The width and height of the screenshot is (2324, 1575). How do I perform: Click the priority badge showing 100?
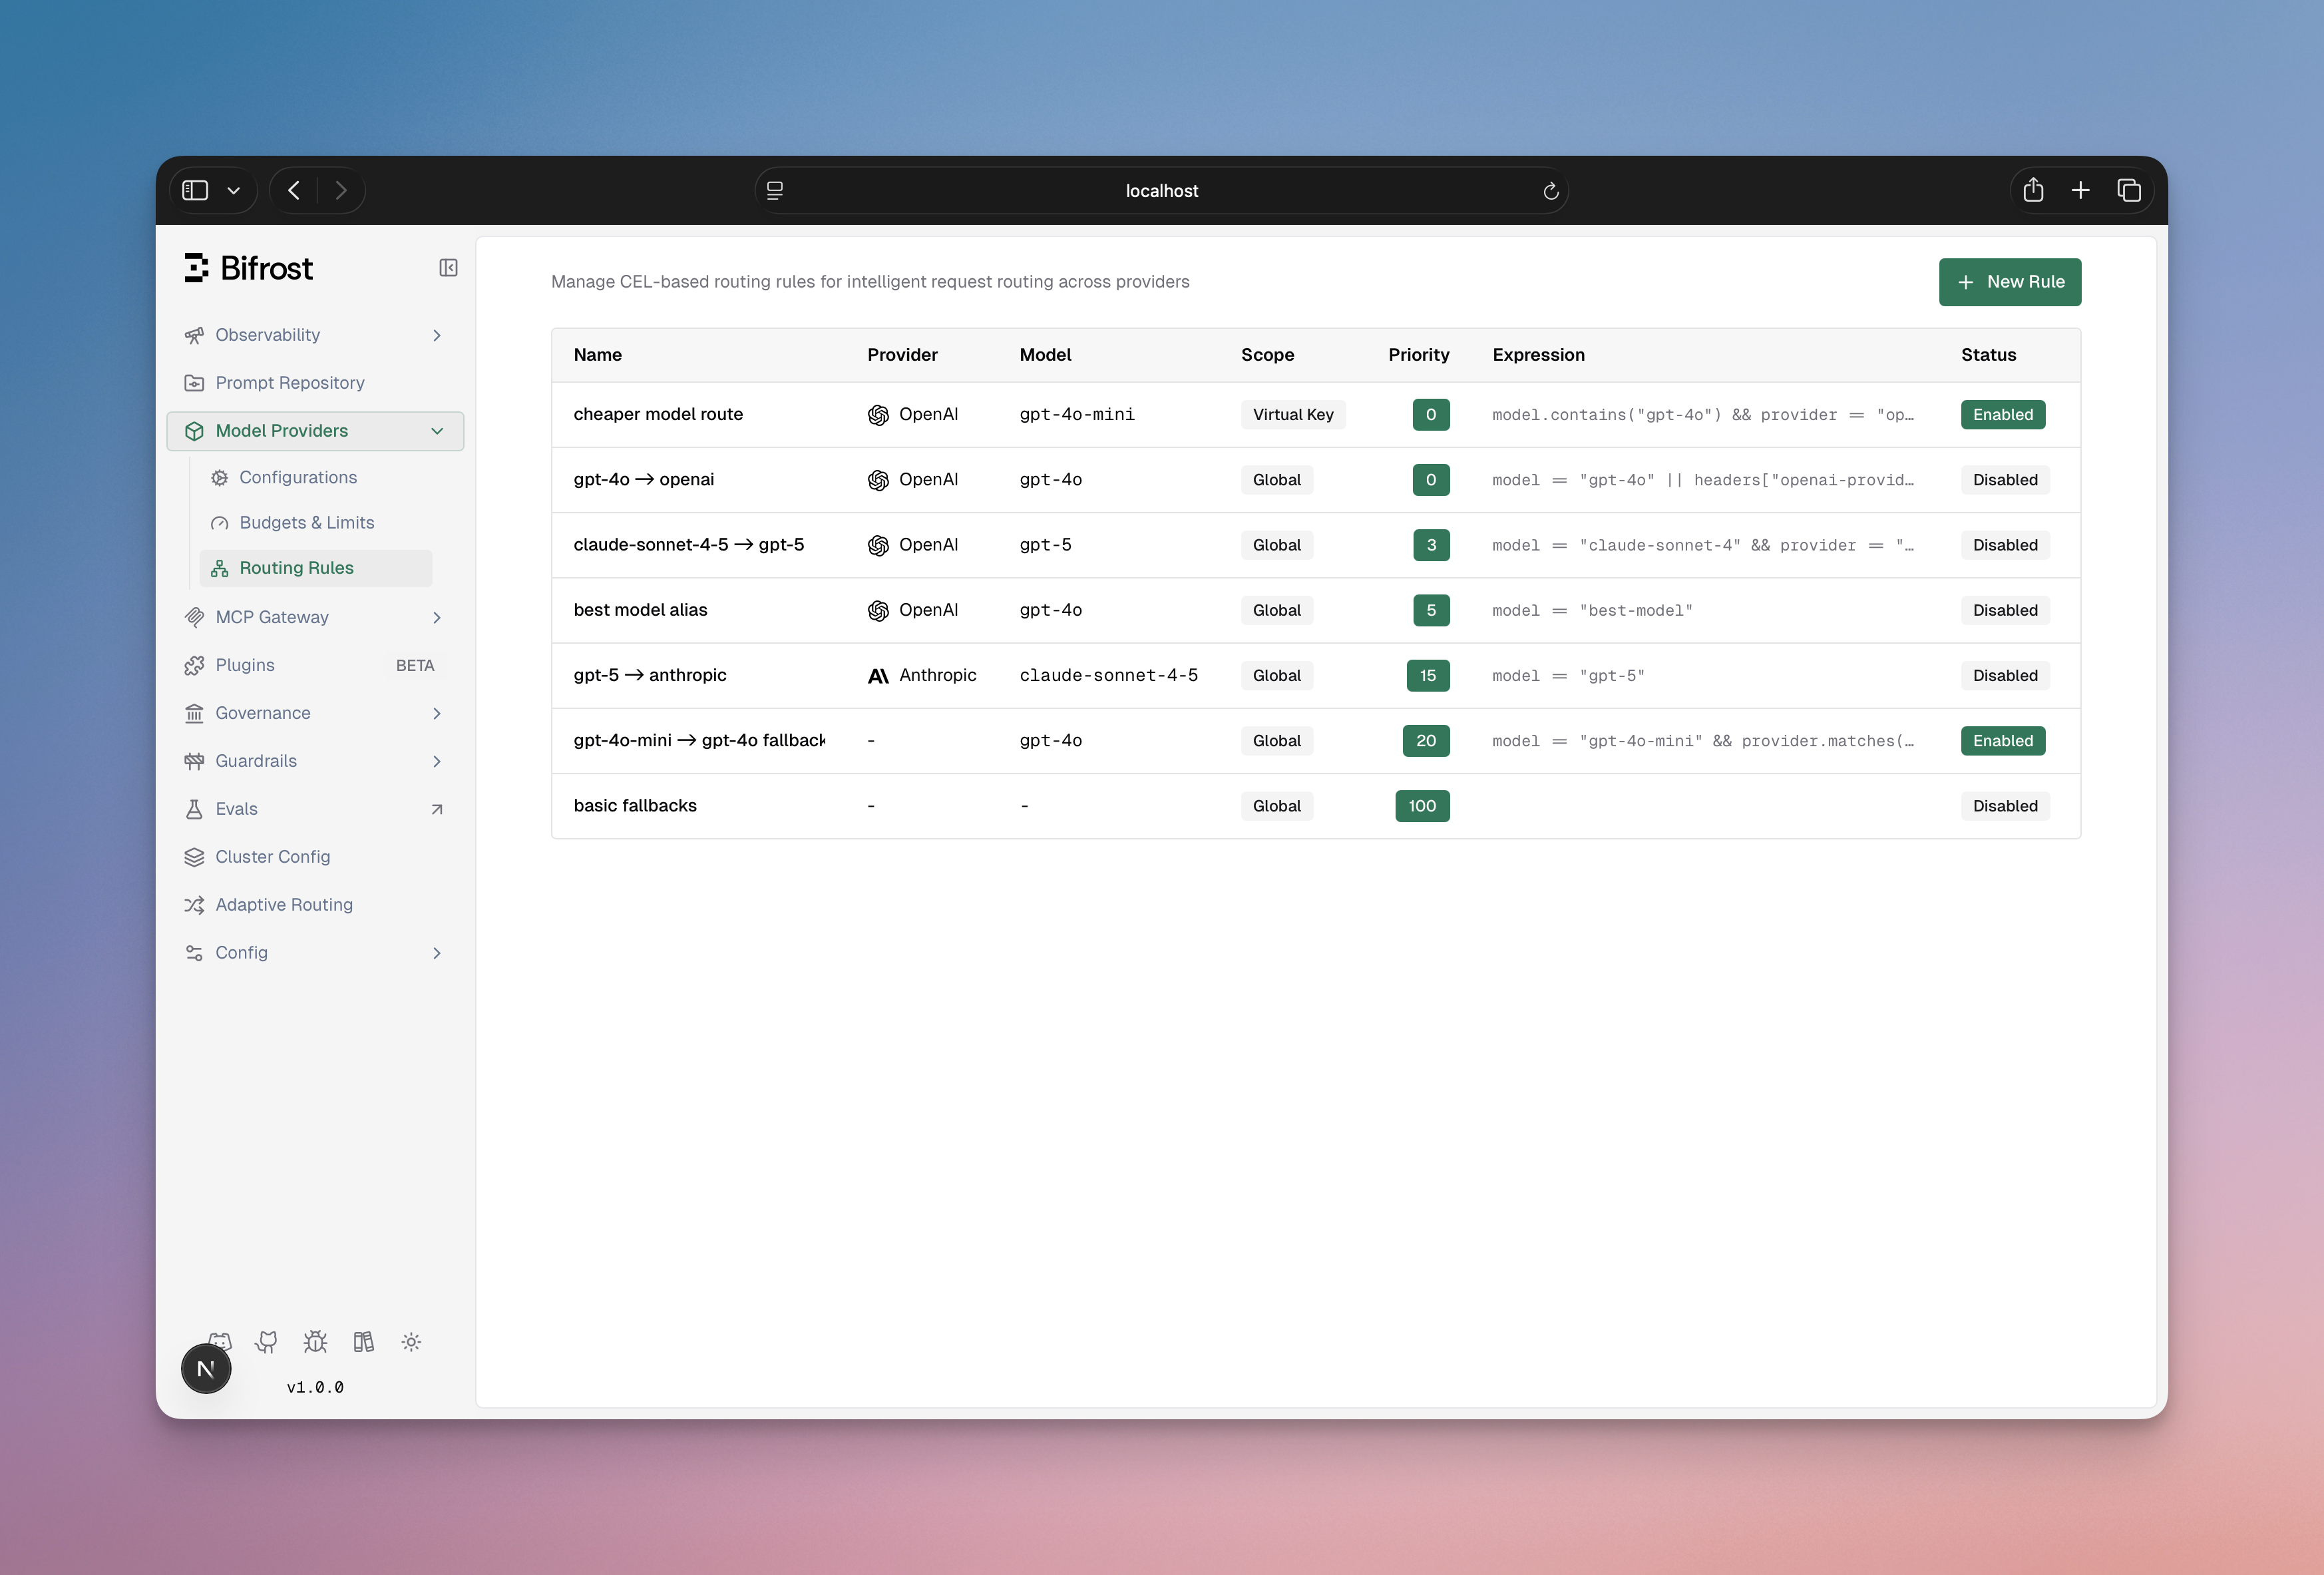point(1422,806)
